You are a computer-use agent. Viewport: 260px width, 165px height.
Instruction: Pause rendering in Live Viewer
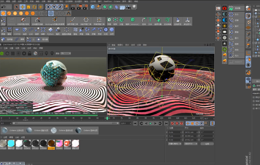pyautogui.click(x=13, y=53)
